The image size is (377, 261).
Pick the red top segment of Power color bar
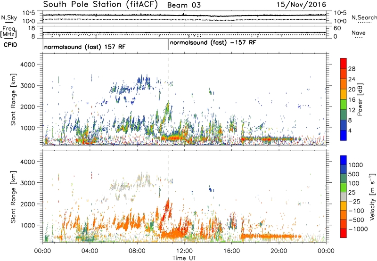(x=344, y=63)
